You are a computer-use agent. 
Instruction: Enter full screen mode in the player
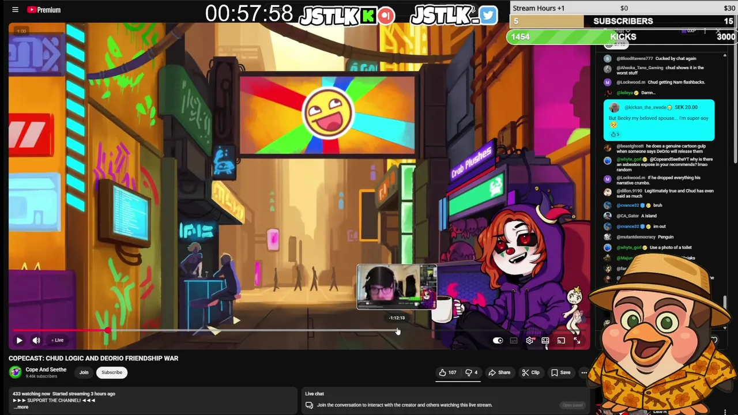tap(577, 340)
